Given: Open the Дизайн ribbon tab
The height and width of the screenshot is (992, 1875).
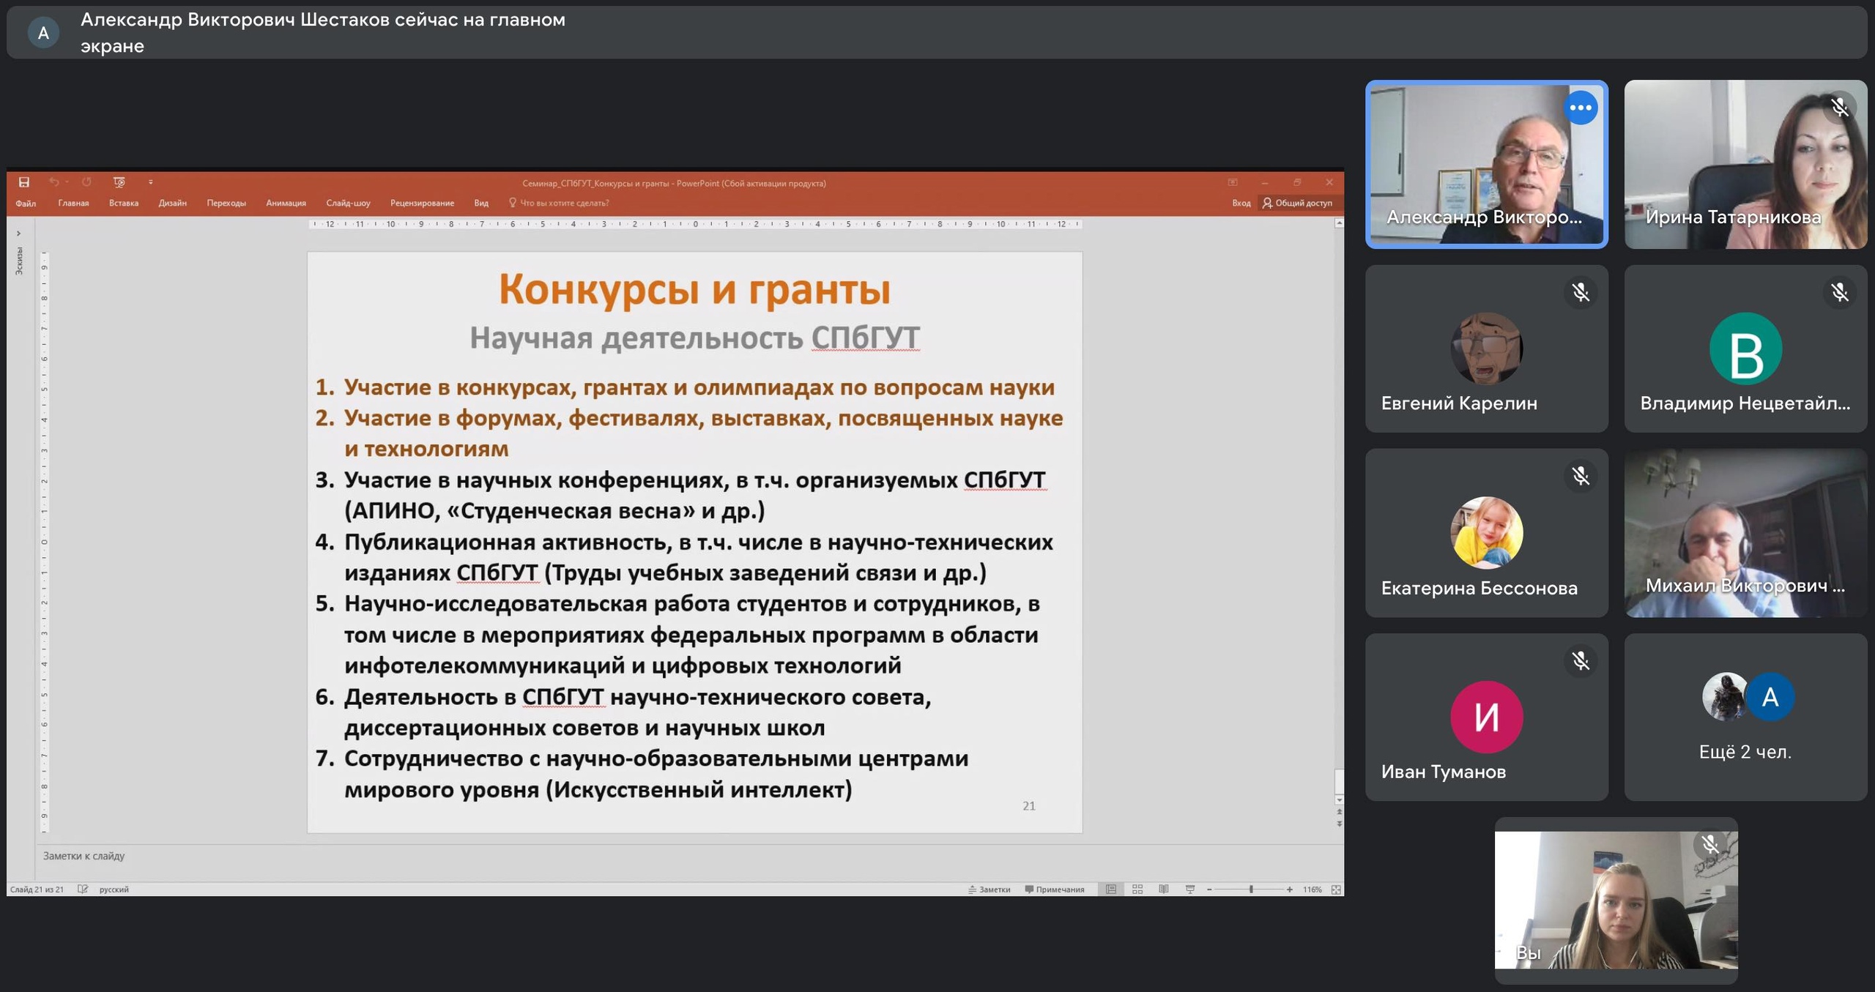Looking at the screenshot, I should tap(172, 203).
